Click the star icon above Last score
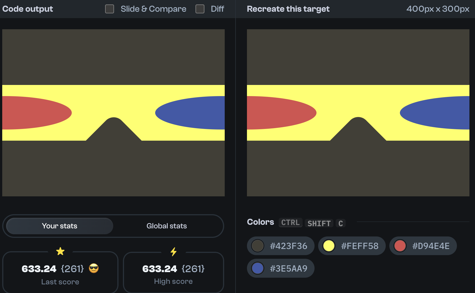 [60, 251]
